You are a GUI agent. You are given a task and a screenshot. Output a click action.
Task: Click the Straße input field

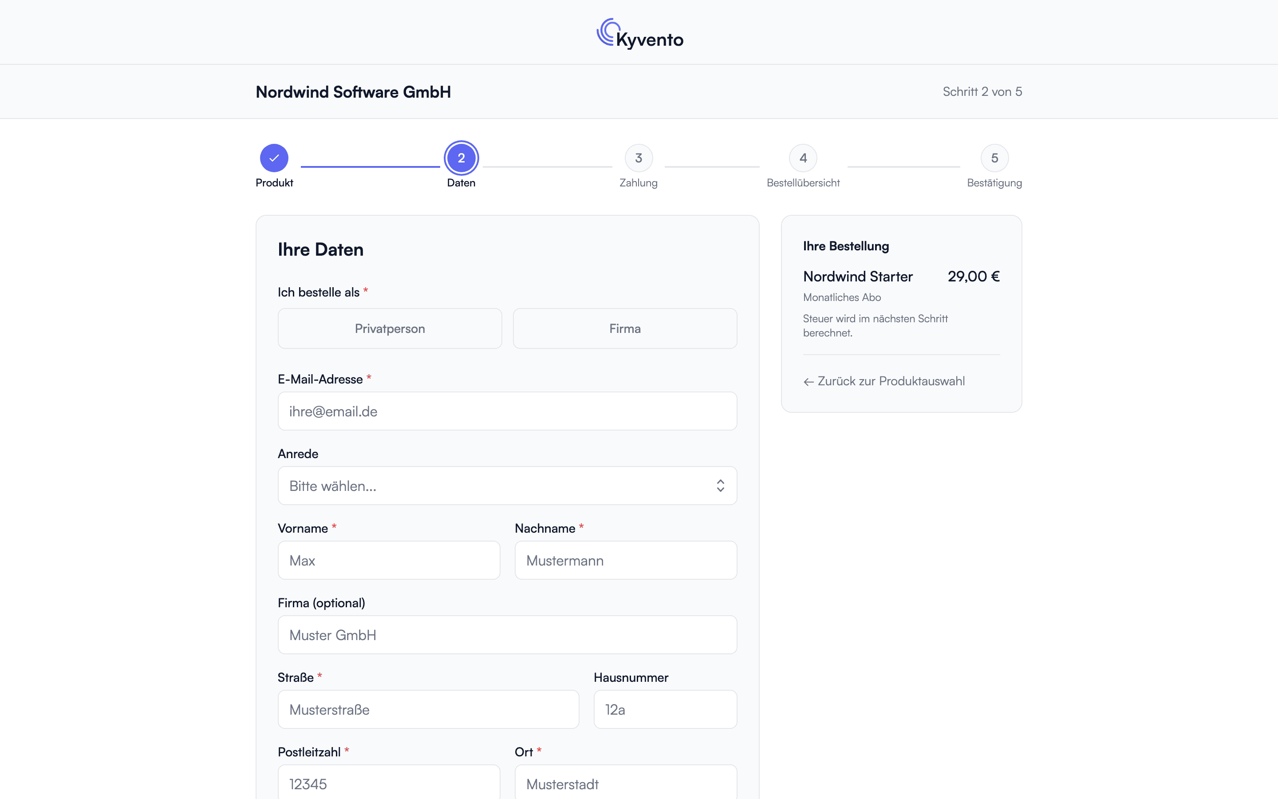(x=428, y=709)
